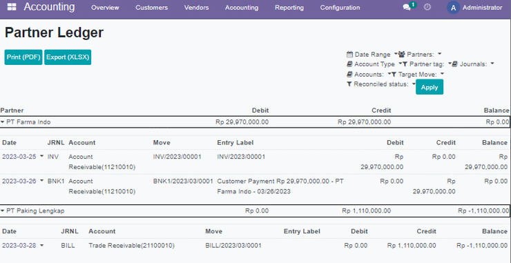This screenshot has width=511, height=263.
Task: Open the Reporting menu
Action: click(x=289, y=8)
